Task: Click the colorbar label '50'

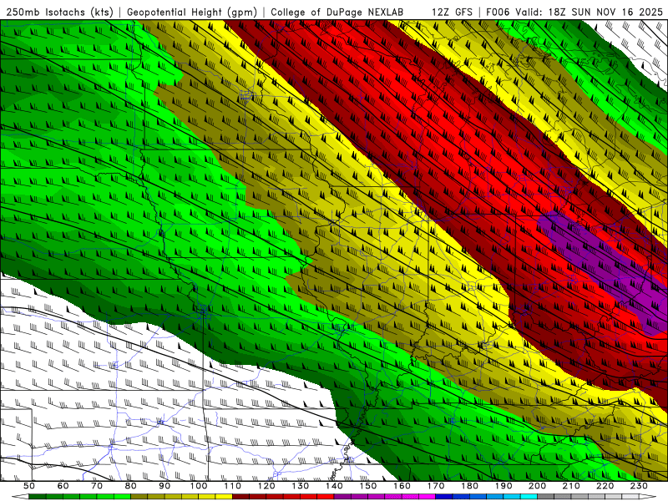Action: [29, 486]
